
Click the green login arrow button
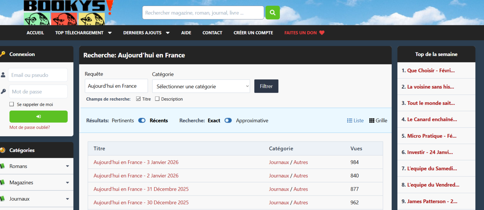(x=38, y=117)
